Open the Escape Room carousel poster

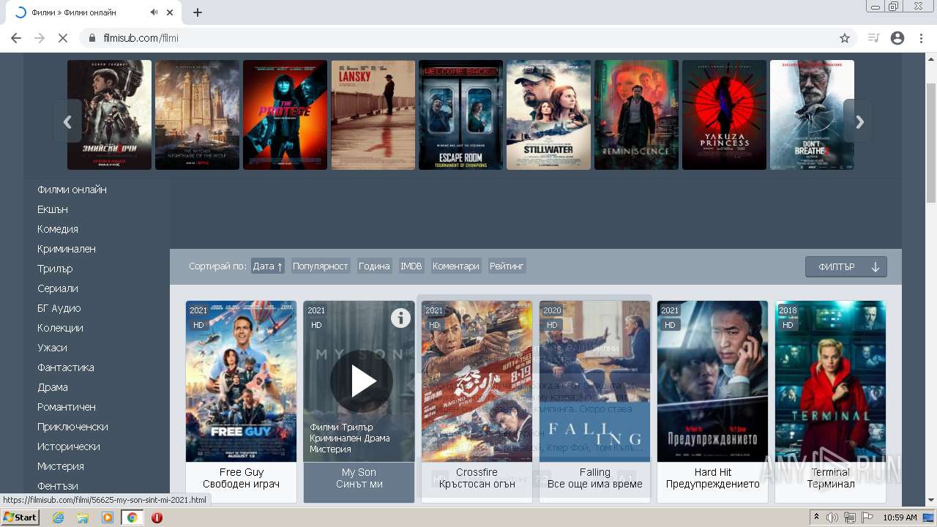(460, 115)
